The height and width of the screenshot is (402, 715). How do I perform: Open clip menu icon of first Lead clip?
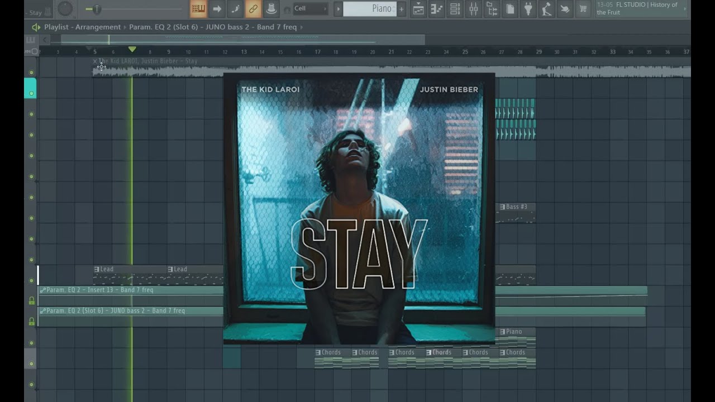(x=97, y=269)
